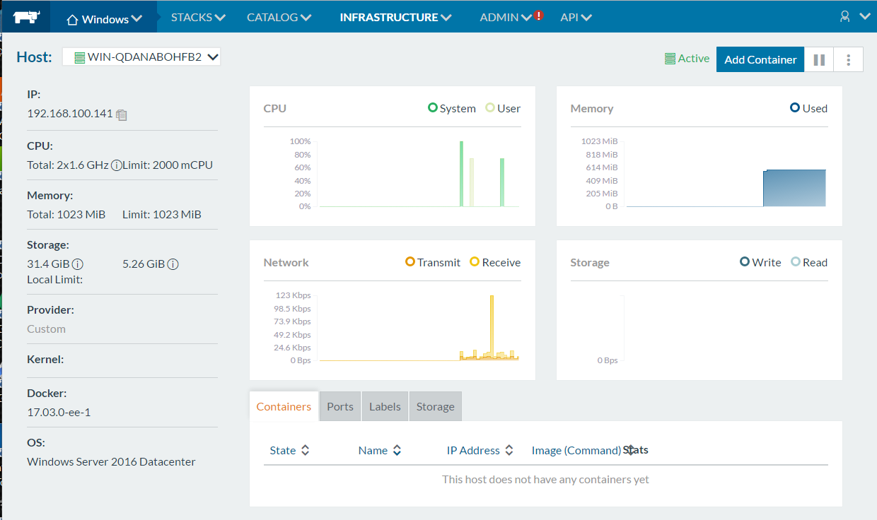Click the 5.26 GiB storage info icon

[x=173, y=264]
